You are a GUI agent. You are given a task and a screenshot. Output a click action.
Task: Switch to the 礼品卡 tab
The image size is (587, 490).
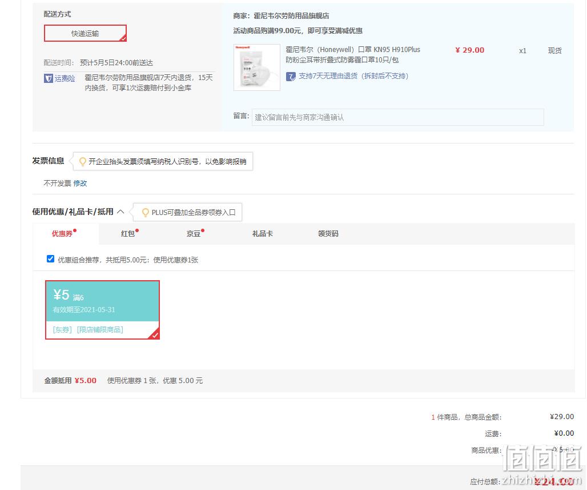coord(263,234)
